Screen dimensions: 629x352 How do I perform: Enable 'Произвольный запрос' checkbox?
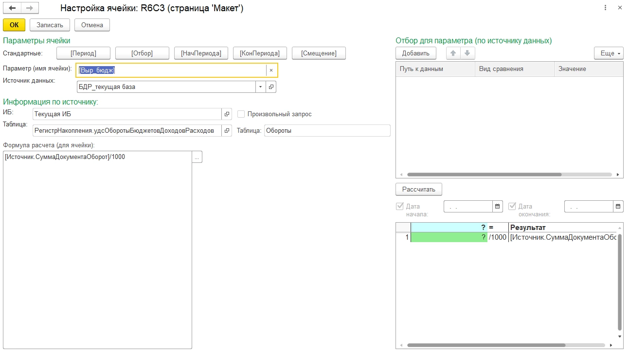coord(241,114)
